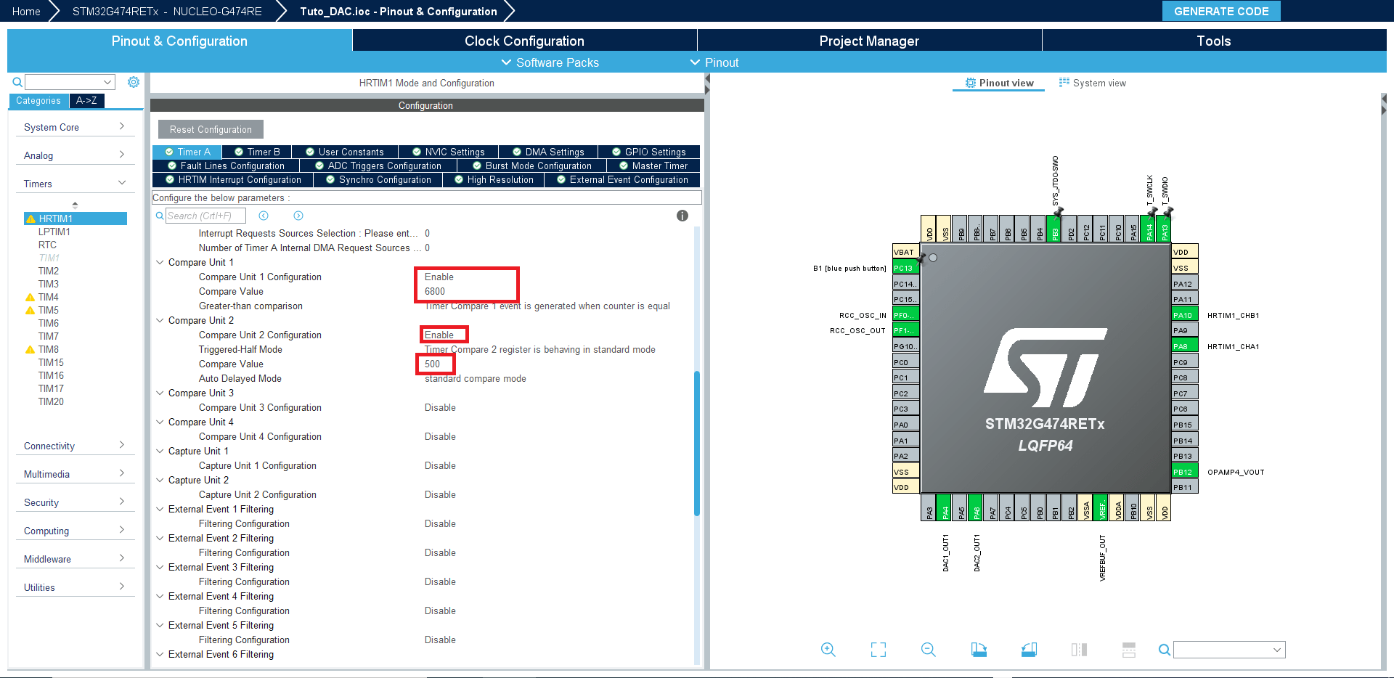Click the PA10 pin on the chip

click(1184, 315)
